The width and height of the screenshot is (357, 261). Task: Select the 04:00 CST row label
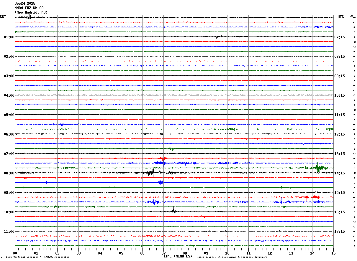pos(9,95)
